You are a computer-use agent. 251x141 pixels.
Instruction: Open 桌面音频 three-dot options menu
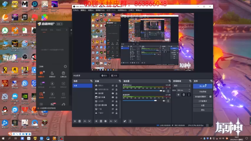click(168, 101)
